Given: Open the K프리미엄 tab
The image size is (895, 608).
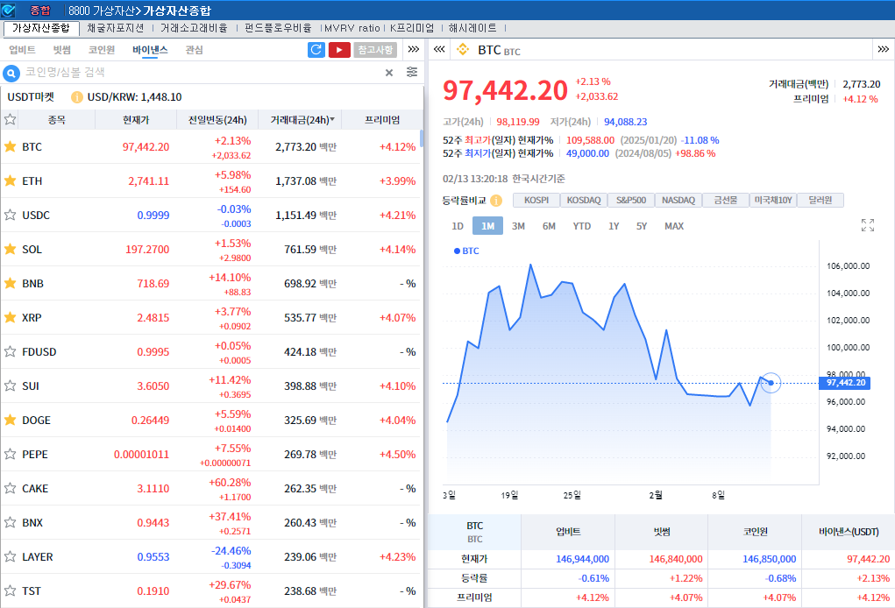Looking at the screenshot, I should 411,28.
